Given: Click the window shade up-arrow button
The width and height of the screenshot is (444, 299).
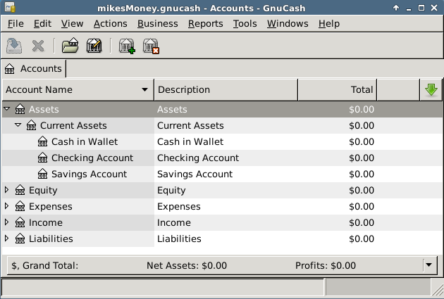Looking at the screenshot, I should point(396,8).
